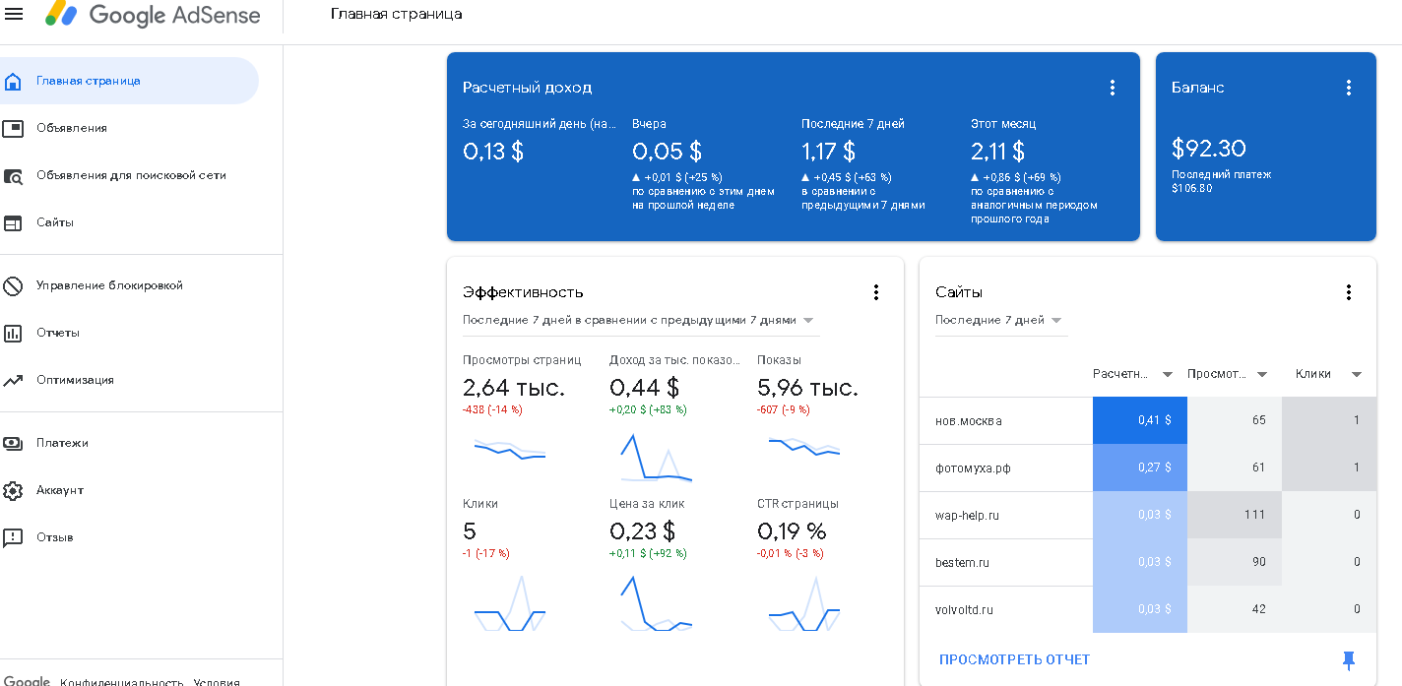Click the Сайты sites icon
Viewport: 1402px width, 686px height.
(x=13, y=222)
